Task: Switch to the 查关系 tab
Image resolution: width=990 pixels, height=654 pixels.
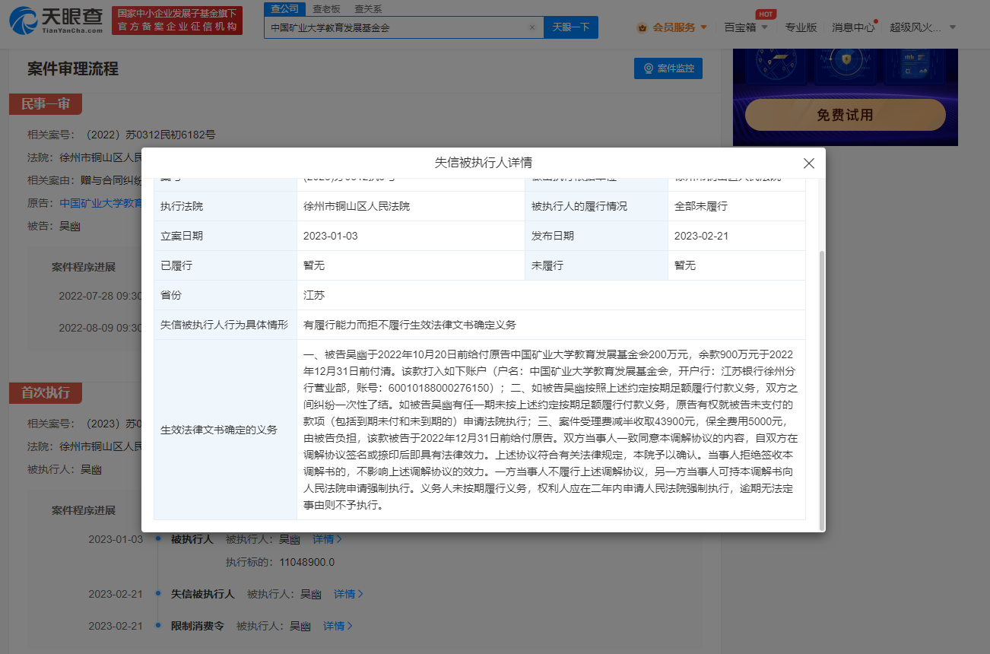Action: coord(368,9)
